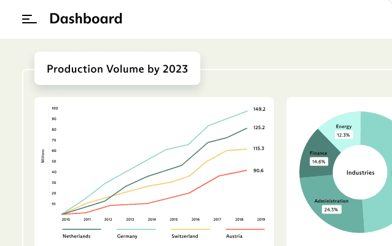392x246 pixels.
Task: Click the Millions y-axis title
Action: [43, 156]
